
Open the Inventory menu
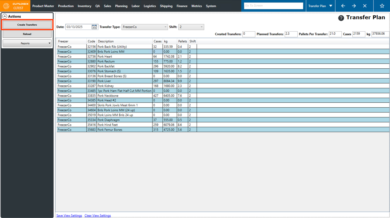pyautogui.click(x=84, y=6)
